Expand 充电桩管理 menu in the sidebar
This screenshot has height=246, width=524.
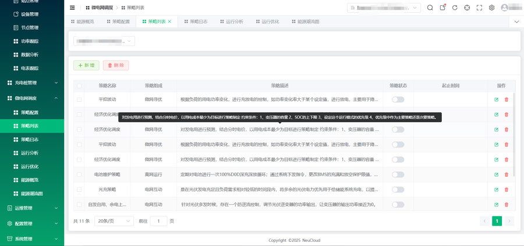(32, 83)
